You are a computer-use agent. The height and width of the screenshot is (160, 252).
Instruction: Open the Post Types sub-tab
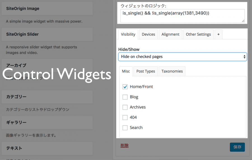tap(146, 71)
